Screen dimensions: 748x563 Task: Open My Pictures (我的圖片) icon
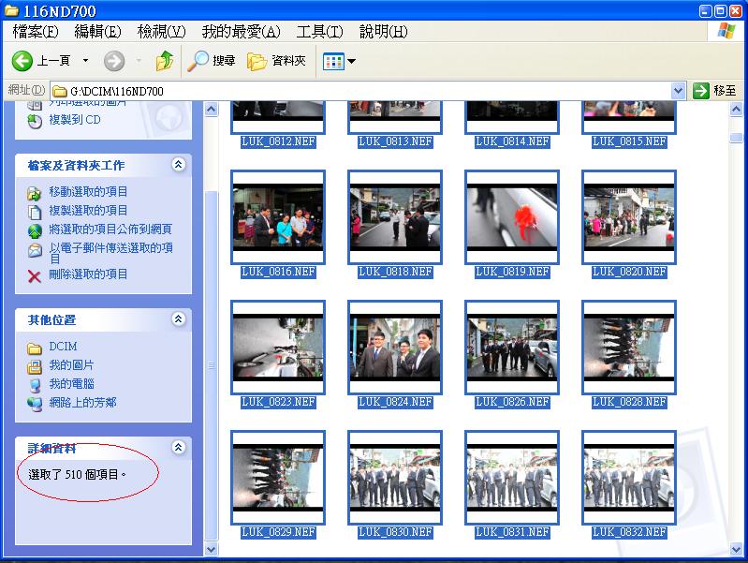[x=35, y=366]
